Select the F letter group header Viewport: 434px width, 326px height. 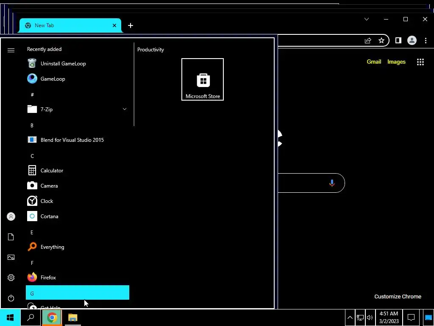tap(78, 263)
